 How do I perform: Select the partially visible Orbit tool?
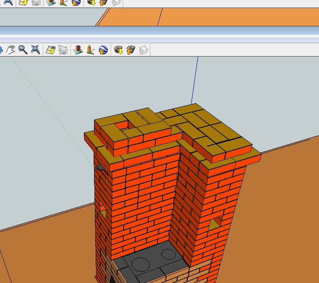pos(1,50)
